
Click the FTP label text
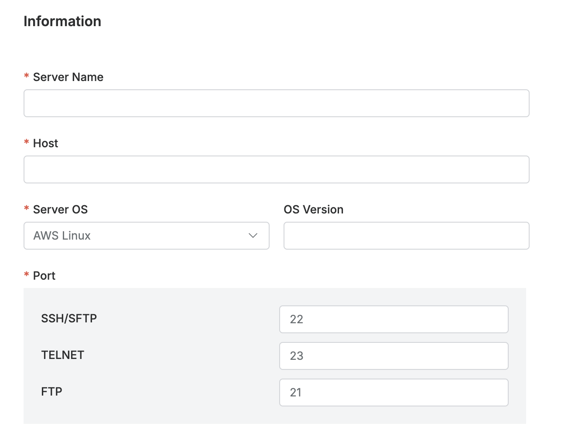click(51, 392)
